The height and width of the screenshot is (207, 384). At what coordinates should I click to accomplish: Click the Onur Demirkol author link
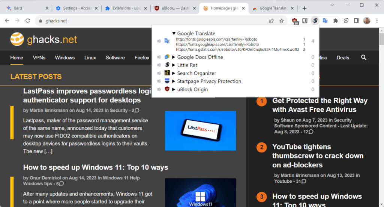tap(45, 178)
